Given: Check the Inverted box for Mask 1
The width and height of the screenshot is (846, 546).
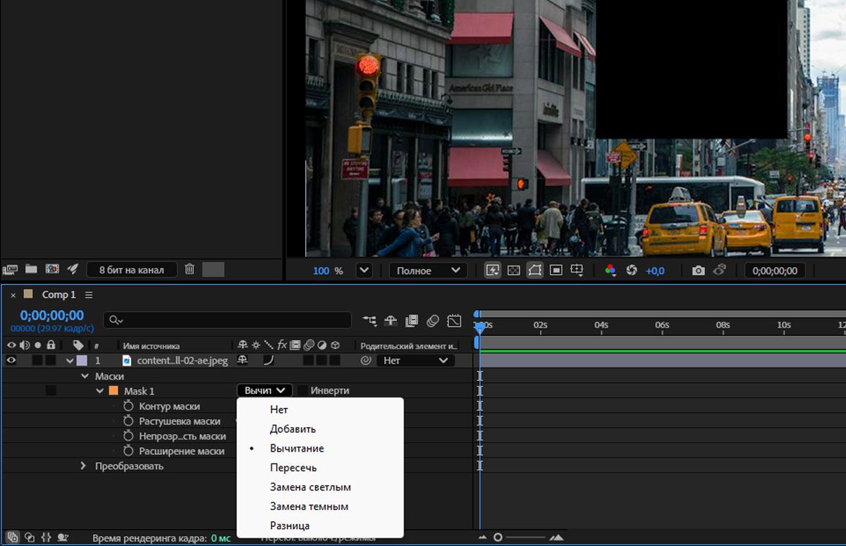Looking at the screenshot, I should (x=302, y=390).
